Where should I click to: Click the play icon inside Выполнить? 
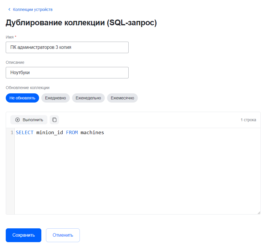point(18,120)
